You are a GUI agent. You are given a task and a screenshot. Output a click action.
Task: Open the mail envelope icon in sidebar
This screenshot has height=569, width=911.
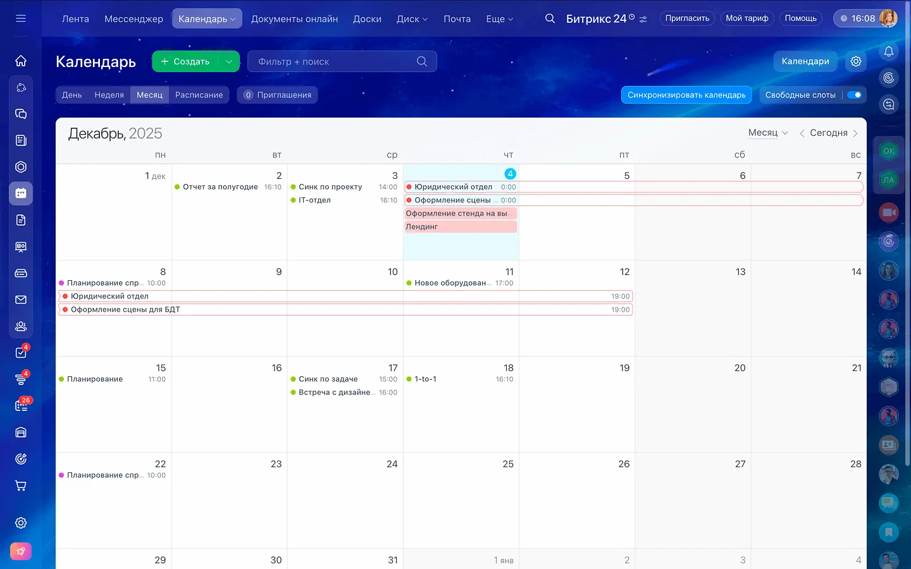pos(21,300)
